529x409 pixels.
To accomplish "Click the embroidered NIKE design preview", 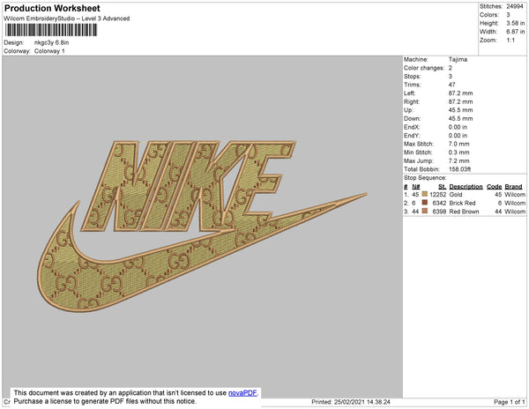I will [203, 226].
